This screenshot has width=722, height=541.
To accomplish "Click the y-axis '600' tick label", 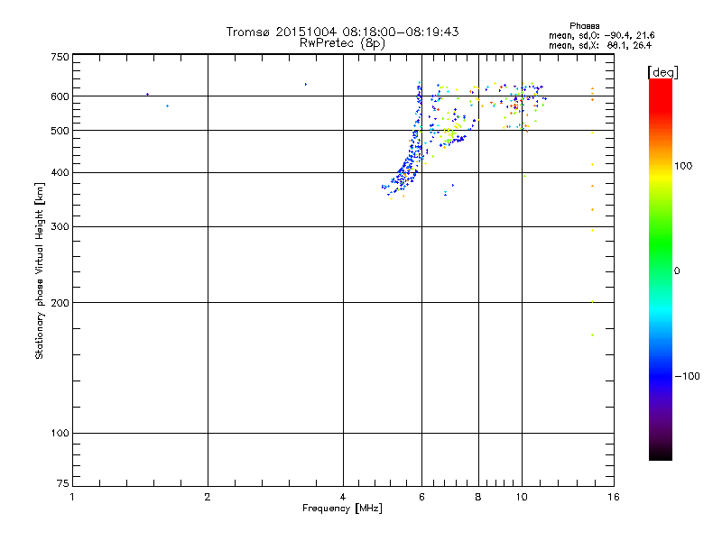I will point(60,96).
